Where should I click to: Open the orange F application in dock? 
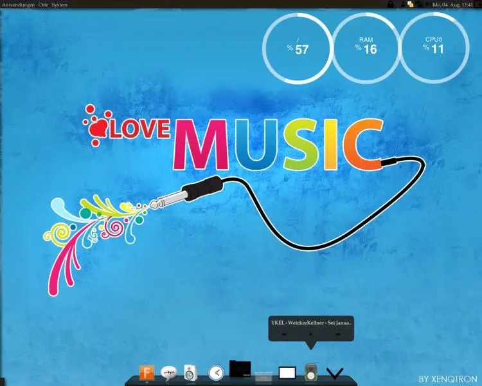pyautogui.click(x=147, y=372)
